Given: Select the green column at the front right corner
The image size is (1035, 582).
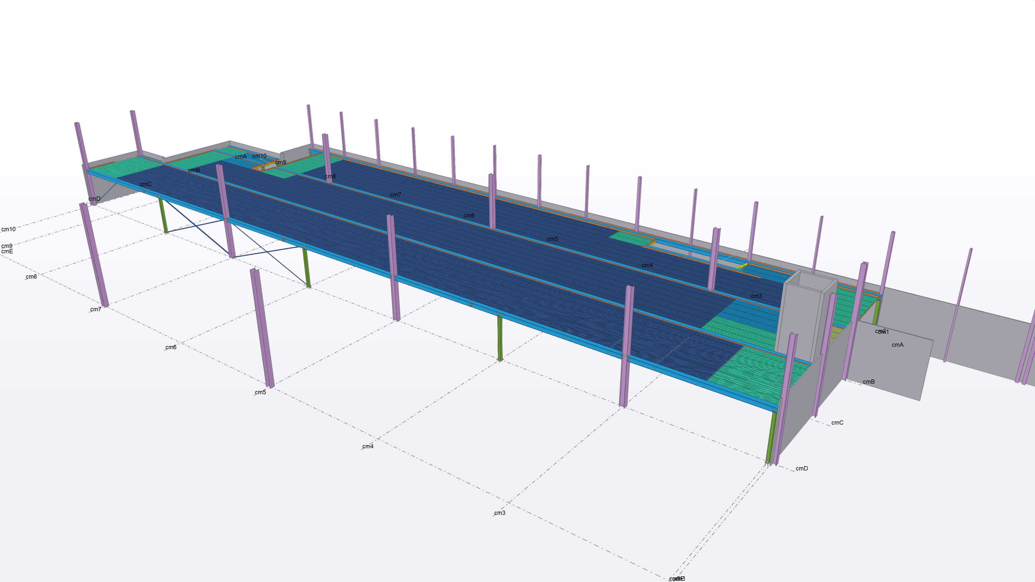Looking at the screenshot, I should coord(770,438).
